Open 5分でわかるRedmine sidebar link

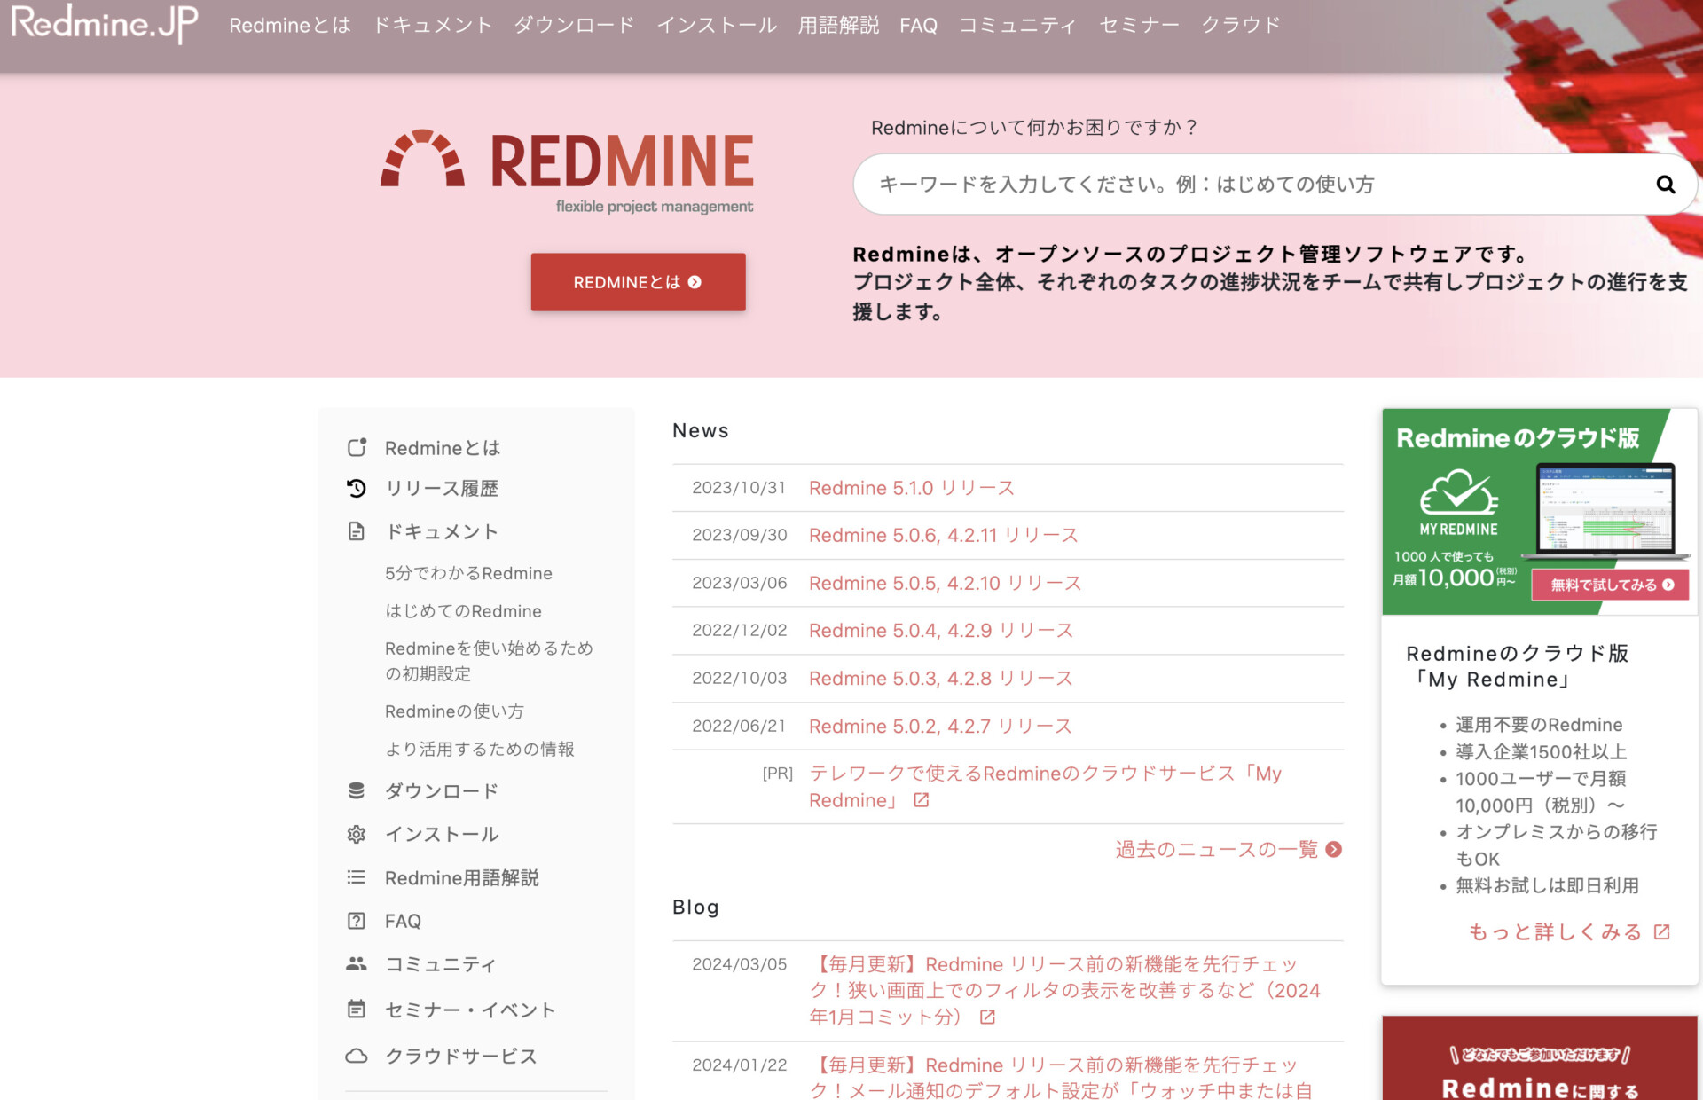tap(468, 573)
